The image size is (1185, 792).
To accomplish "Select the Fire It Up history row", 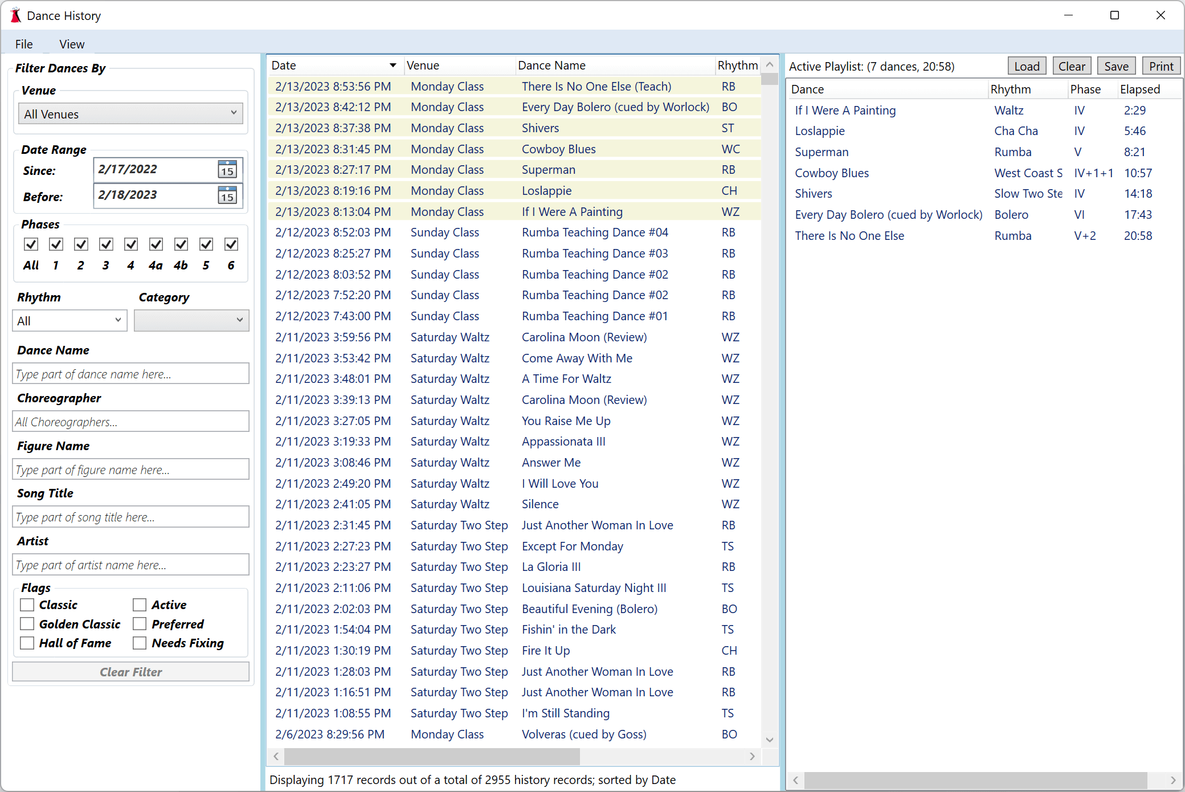I will tap(514, 651).
